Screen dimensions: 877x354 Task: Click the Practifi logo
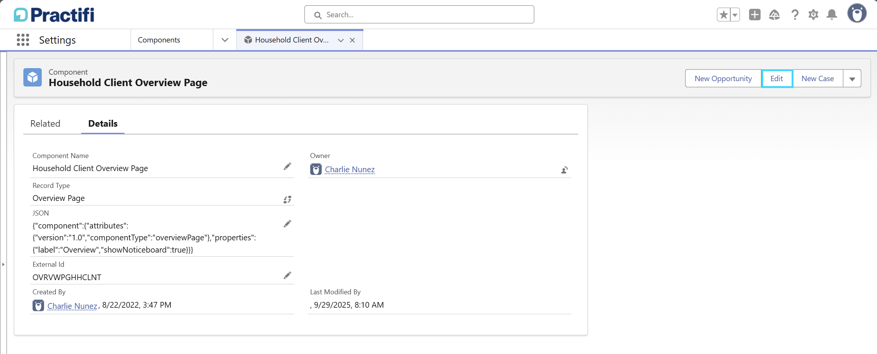(54, 15)
